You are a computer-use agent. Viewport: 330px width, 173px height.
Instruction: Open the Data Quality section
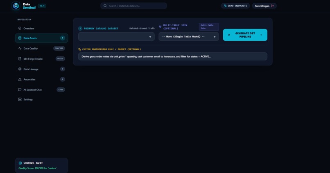coord(41,48)
